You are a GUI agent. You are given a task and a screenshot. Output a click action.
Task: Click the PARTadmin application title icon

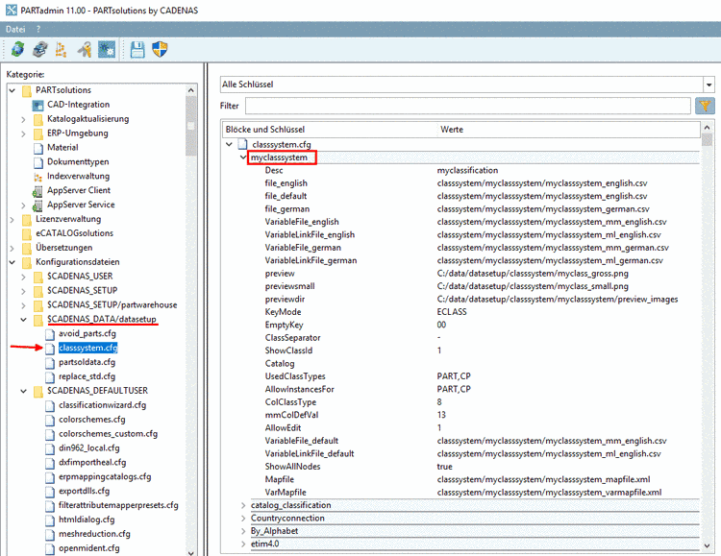[x=11, y=10]
